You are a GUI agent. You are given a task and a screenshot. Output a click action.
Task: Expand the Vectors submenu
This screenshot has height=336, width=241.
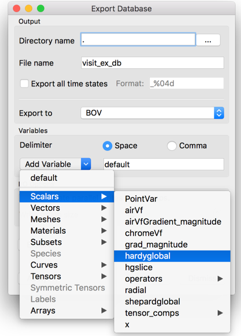(x=66, y=208)
